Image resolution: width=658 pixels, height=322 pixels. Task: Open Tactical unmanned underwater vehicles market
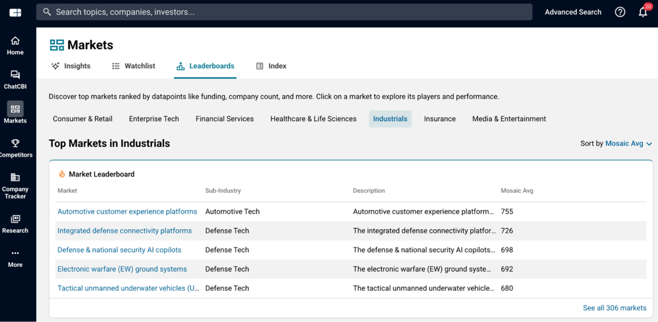[128, 288]
